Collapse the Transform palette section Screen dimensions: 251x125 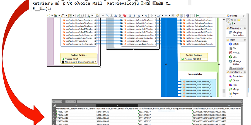245,72
